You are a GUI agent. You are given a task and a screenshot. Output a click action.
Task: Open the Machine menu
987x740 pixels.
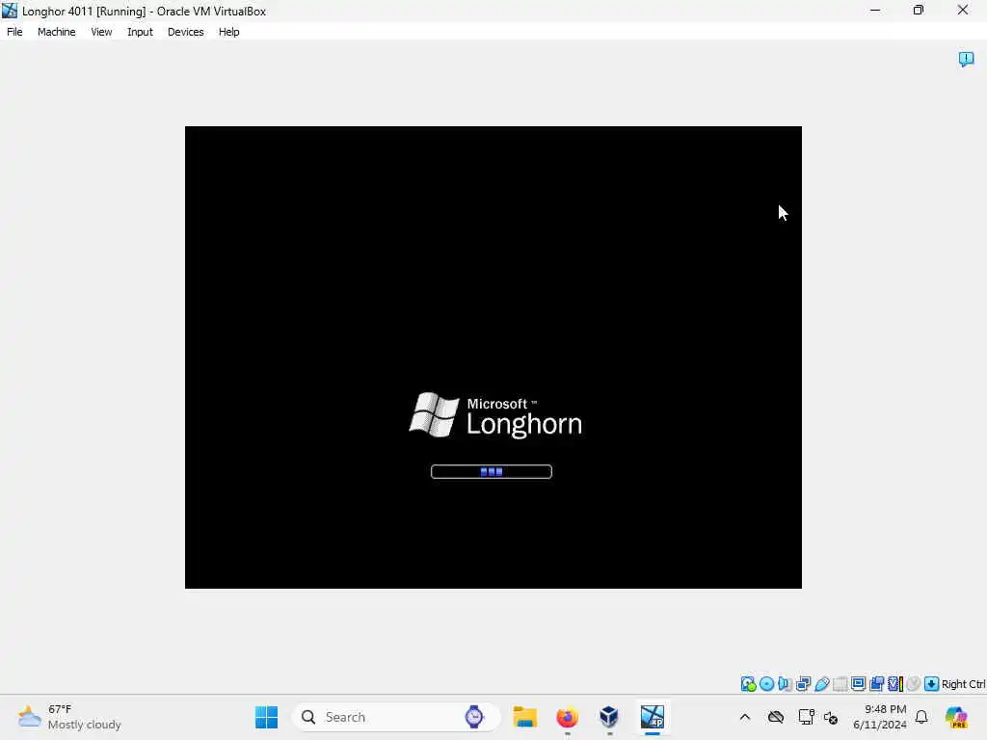click(57, 32)
